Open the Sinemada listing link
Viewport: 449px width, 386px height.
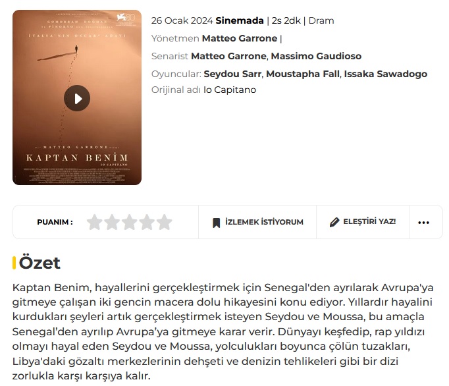click(240, 20)
